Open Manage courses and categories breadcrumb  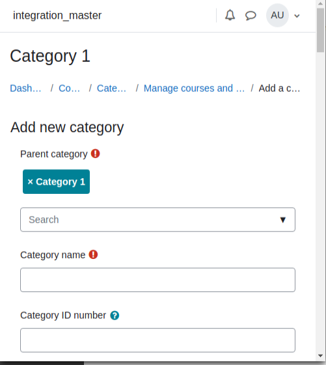click(194, 88)
